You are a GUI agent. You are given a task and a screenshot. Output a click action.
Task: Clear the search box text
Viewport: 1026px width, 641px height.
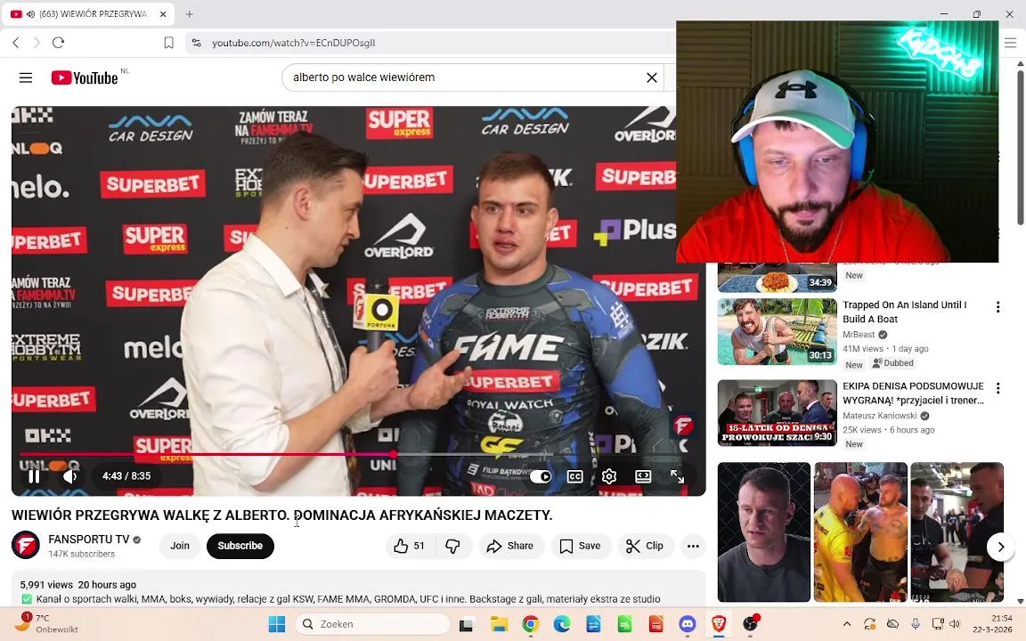(652, 77)
